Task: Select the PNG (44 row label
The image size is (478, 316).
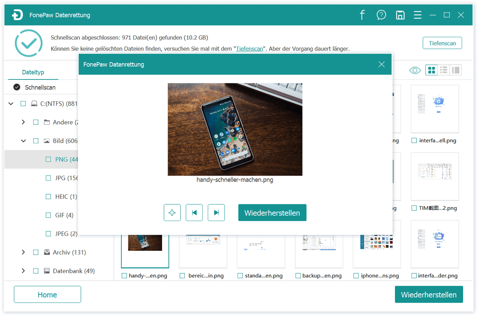Action: (x=66, y=160)
